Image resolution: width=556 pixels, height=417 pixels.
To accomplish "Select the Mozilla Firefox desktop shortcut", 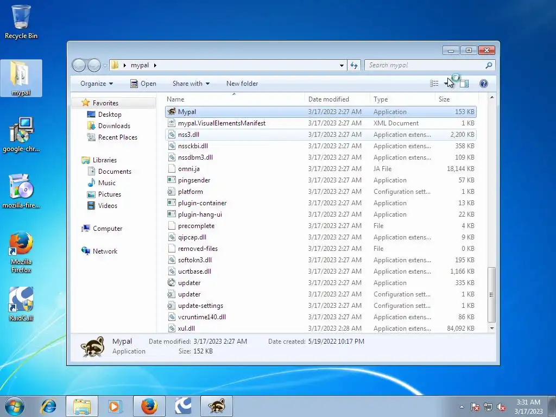I will 21,252.
